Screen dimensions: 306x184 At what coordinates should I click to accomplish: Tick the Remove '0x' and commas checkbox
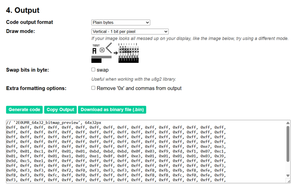(x=93, y=88)
